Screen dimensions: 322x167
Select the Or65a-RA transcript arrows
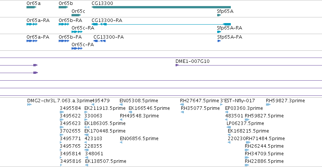click(x=32, y=24)
